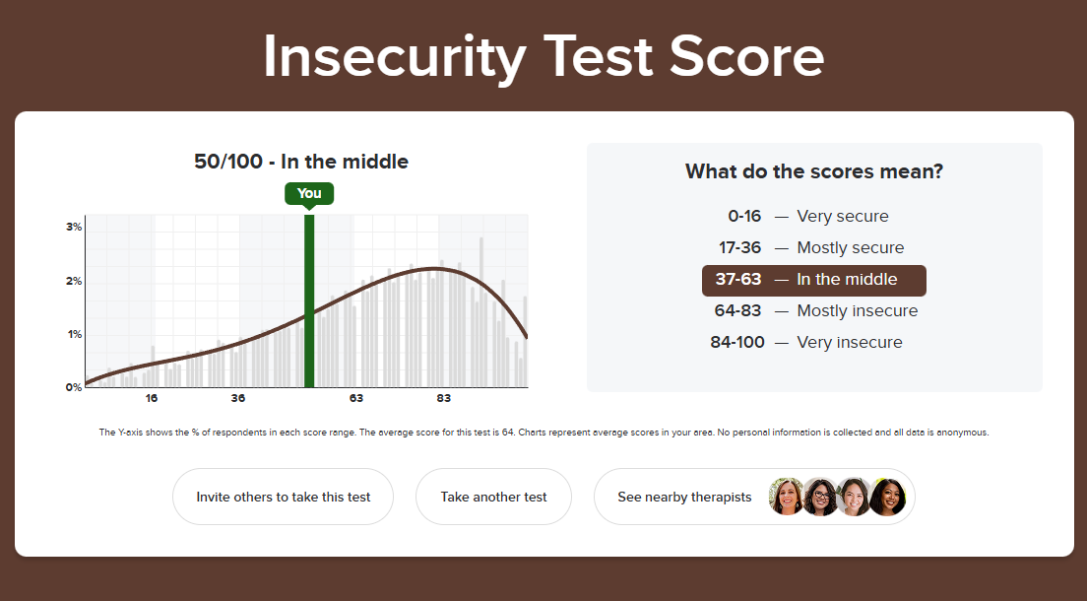This screenshot has height=601, width=1087.
Task: Invite others to take this test
Action: pyautogui.click(x=284, y=497)
